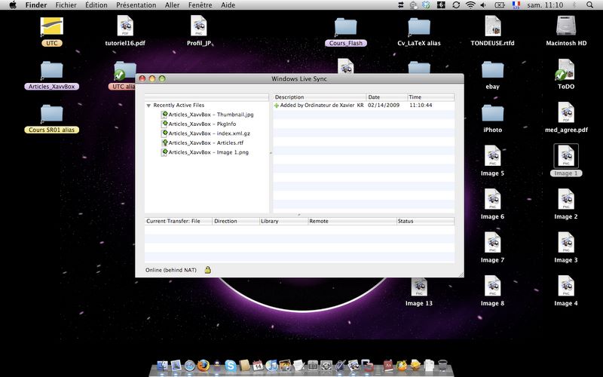Viewport: 603px width, 377px height.
Task: Open the Présentation menu
Action: (136, 5)
